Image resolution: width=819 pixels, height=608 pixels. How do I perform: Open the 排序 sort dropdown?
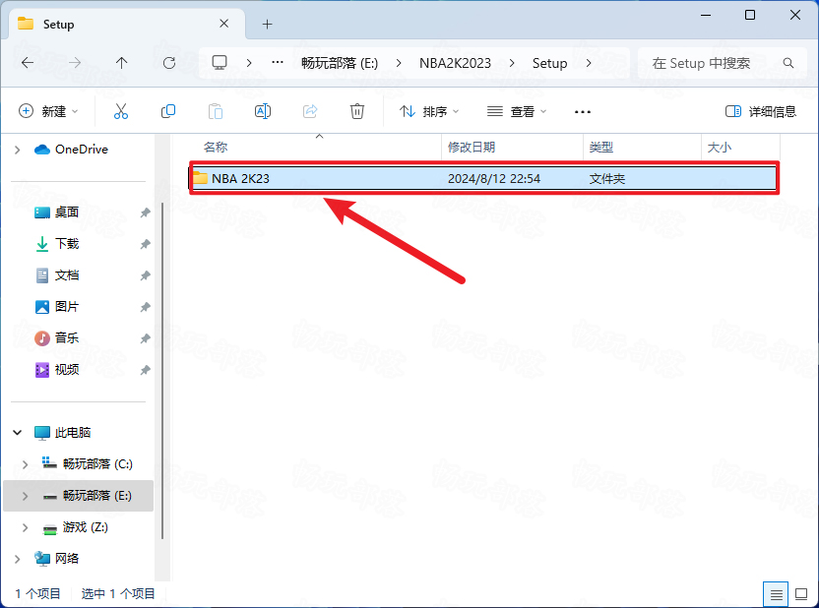click(429, 111)
